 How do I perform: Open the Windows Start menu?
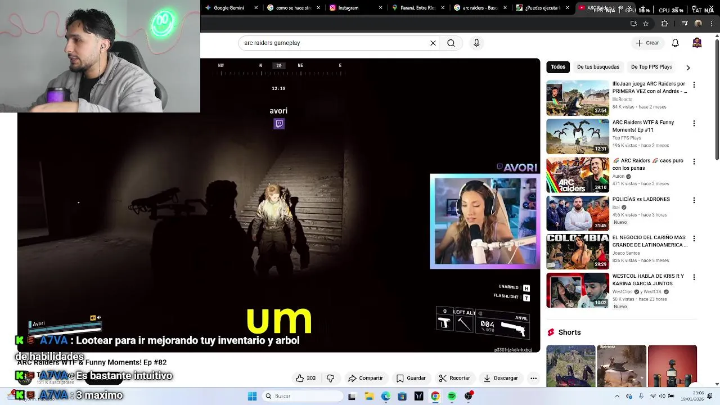(252, 396)
